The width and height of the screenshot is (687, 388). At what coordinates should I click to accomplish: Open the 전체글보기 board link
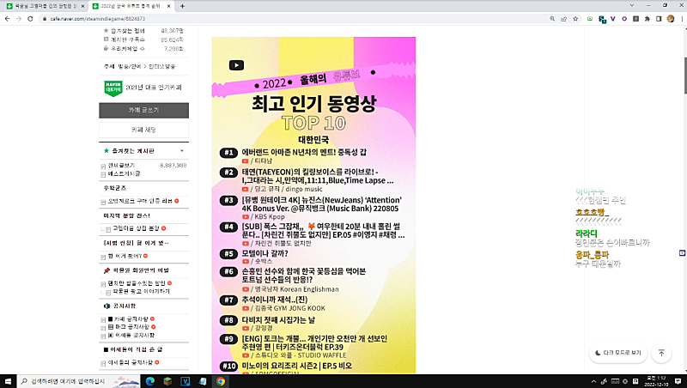[121, 166]
